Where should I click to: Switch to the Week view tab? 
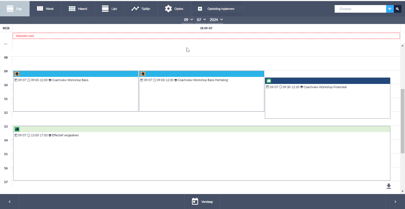(x=45, y=9)
